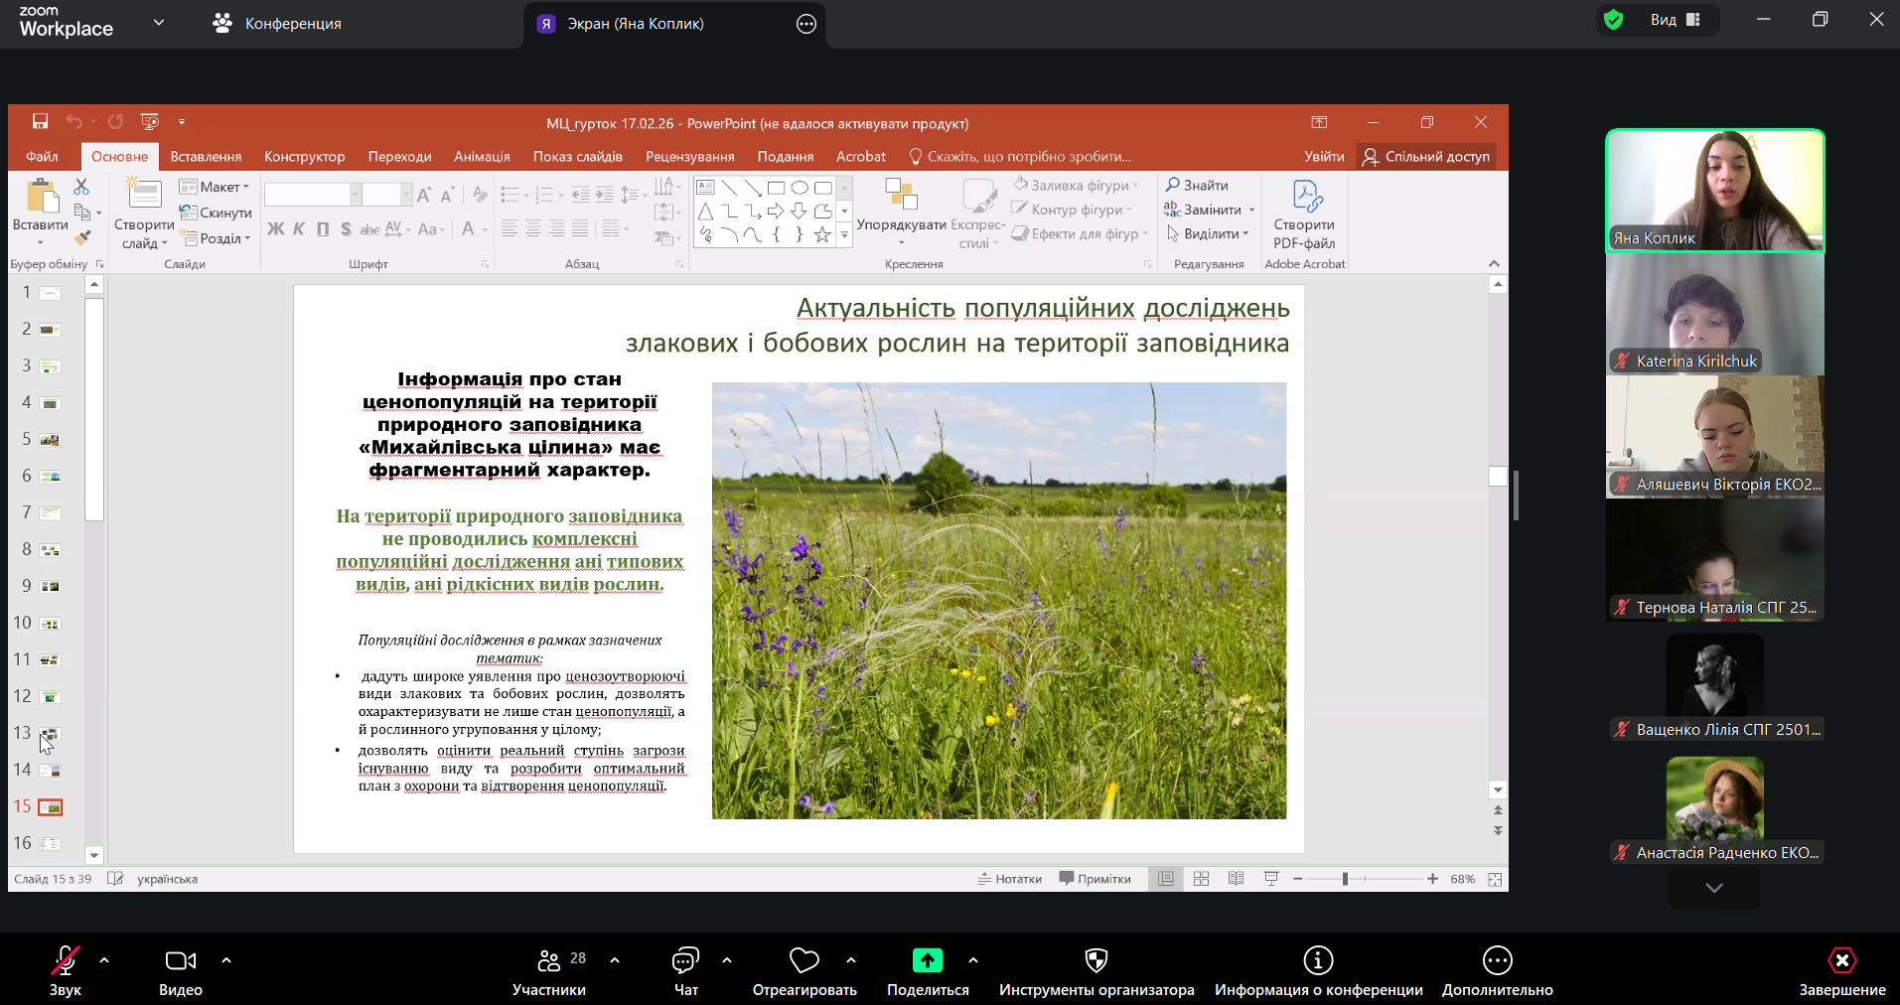Screen dimensions: 1900x1005
Task: Click the Спільний доступ button
Action: [1426, 157]
